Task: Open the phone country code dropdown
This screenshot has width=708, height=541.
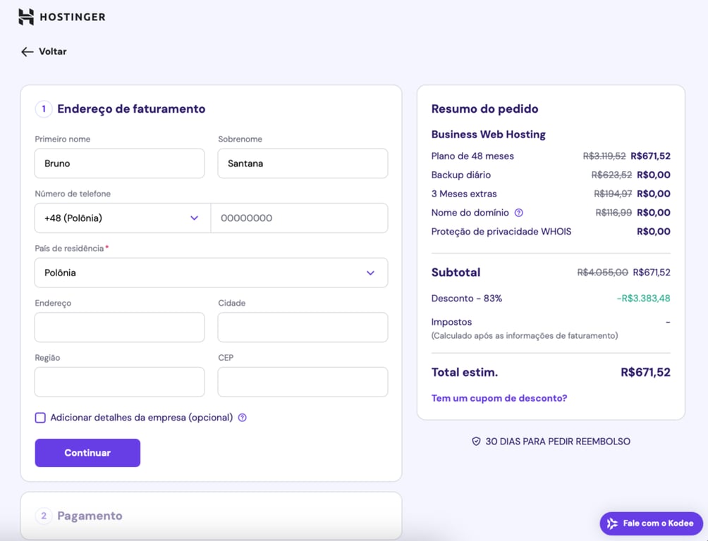Action: [x=121, y=218]
